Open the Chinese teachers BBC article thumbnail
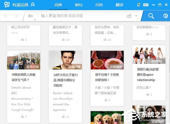 click(24, 60)
